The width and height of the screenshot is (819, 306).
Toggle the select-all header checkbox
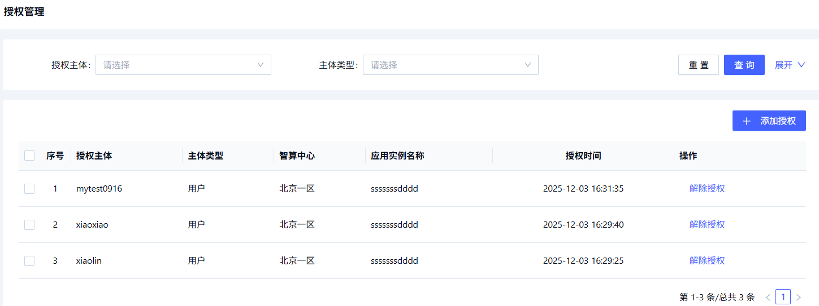pos(29,156)
